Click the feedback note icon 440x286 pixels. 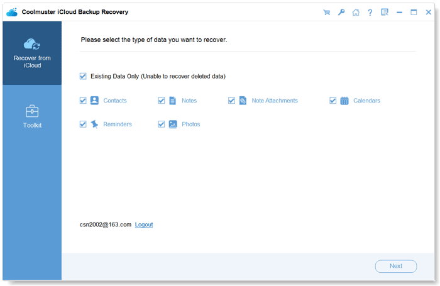[x=385, y=12]
